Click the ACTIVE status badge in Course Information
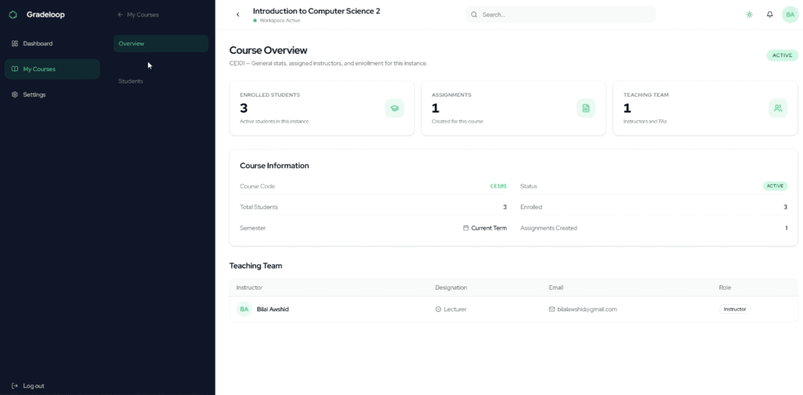This screenshot has height=395, width=803. click(775, 186)
